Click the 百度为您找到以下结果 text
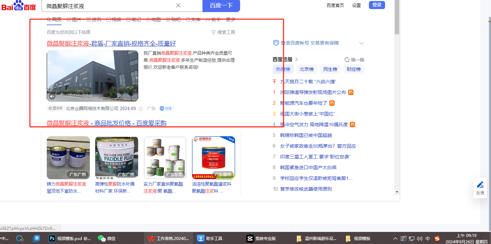491x244 pixels. tap(69, 32)
